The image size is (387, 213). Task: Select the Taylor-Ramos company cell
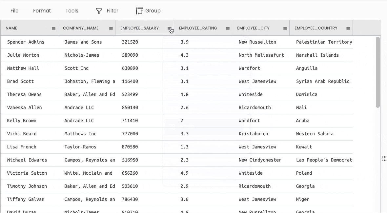point(80,147)
